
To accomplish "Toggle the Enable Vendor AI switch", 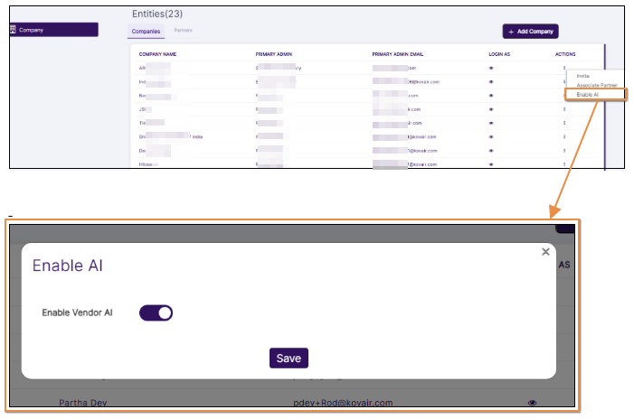I will (x=156, y=312).
